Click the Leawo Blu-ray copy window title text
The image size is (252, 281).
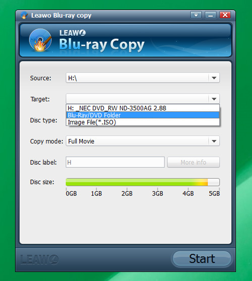[61, 16]
